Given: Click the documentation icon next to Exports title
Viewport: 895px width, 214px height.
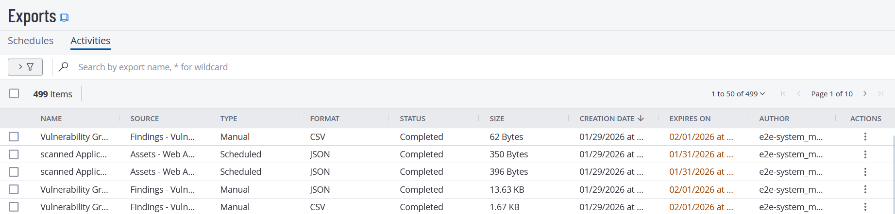Looking at the screenshot, I should [x=64, y=18].
